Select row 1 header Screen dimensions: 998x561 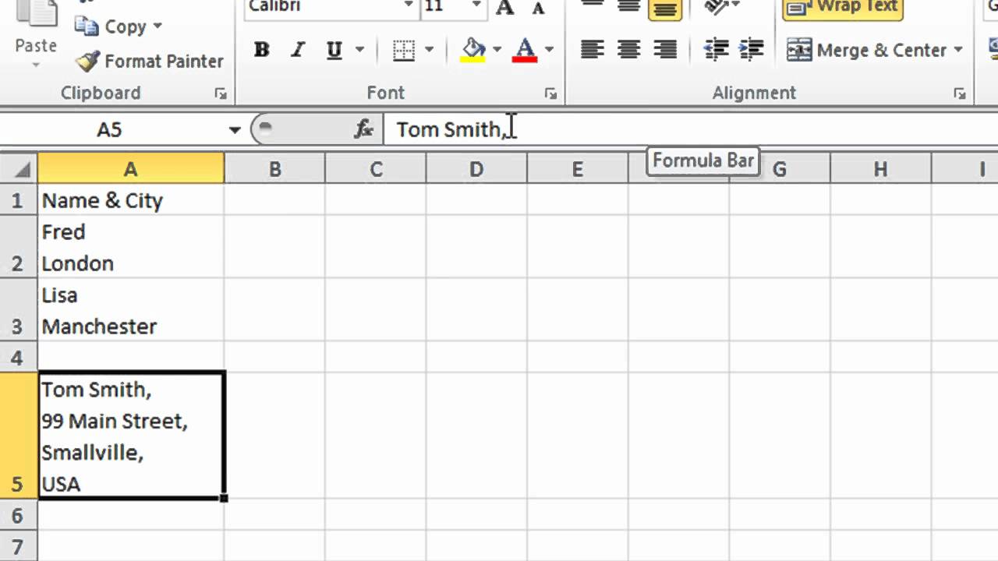tap(18, 200)
